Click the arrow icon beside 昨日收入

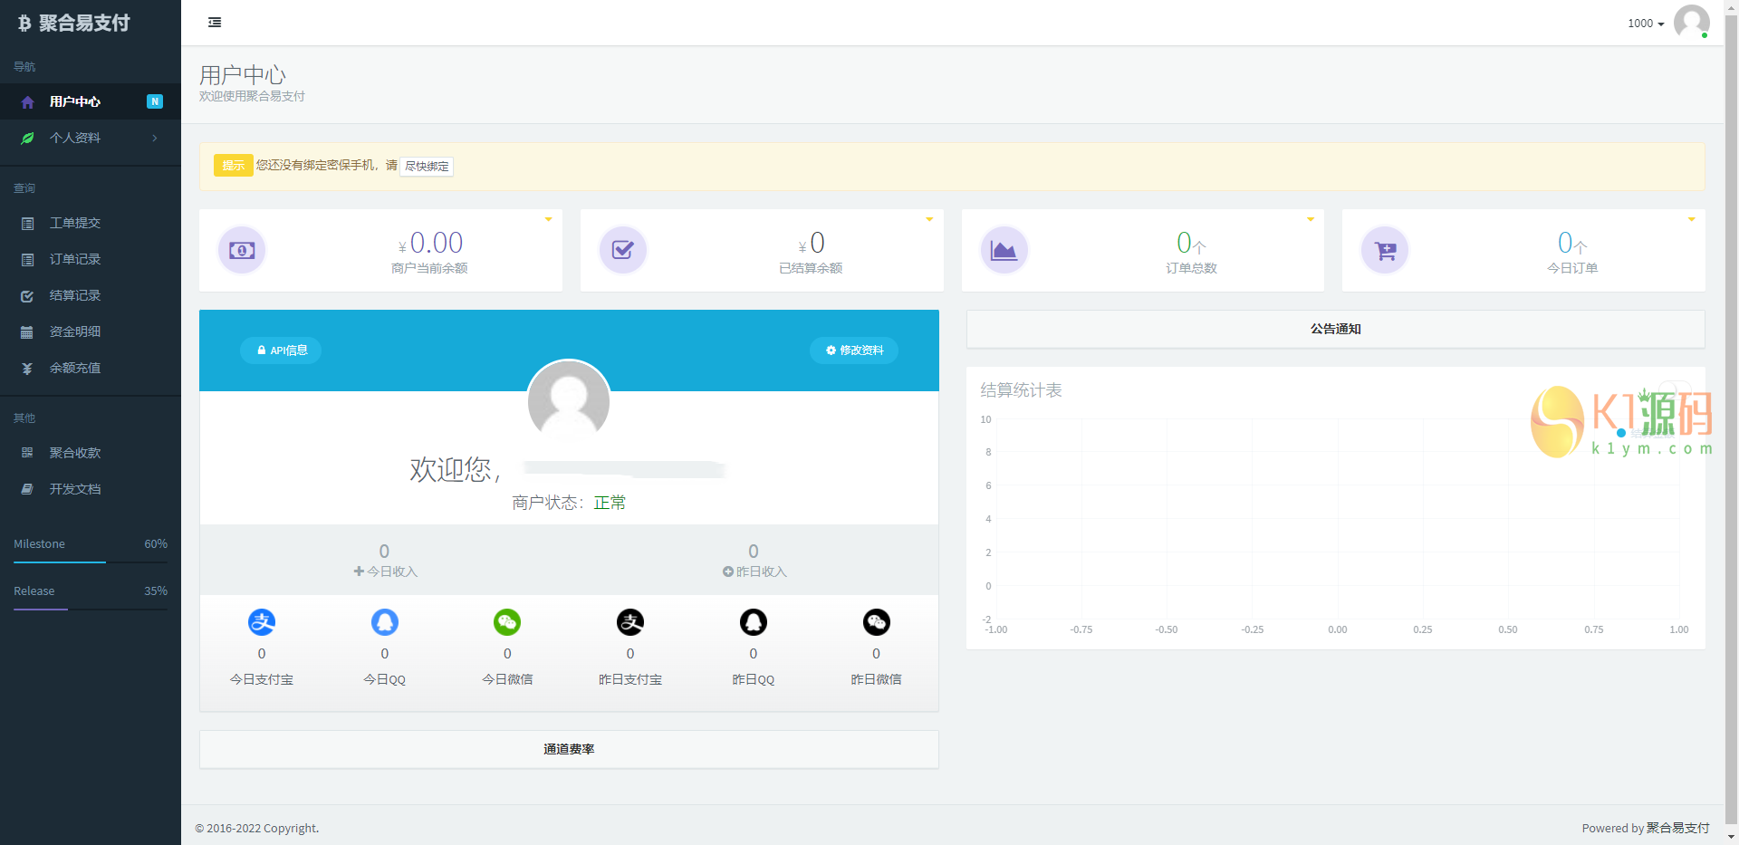click(728, 571)
